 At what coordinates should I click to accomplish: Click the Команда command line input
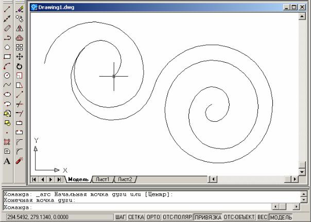pos(137,207)
